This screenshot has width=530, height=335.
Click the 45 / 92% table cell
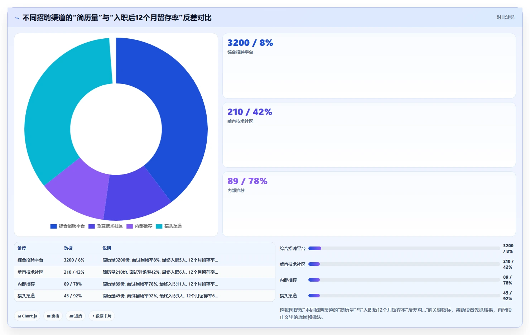coord(73,296)
